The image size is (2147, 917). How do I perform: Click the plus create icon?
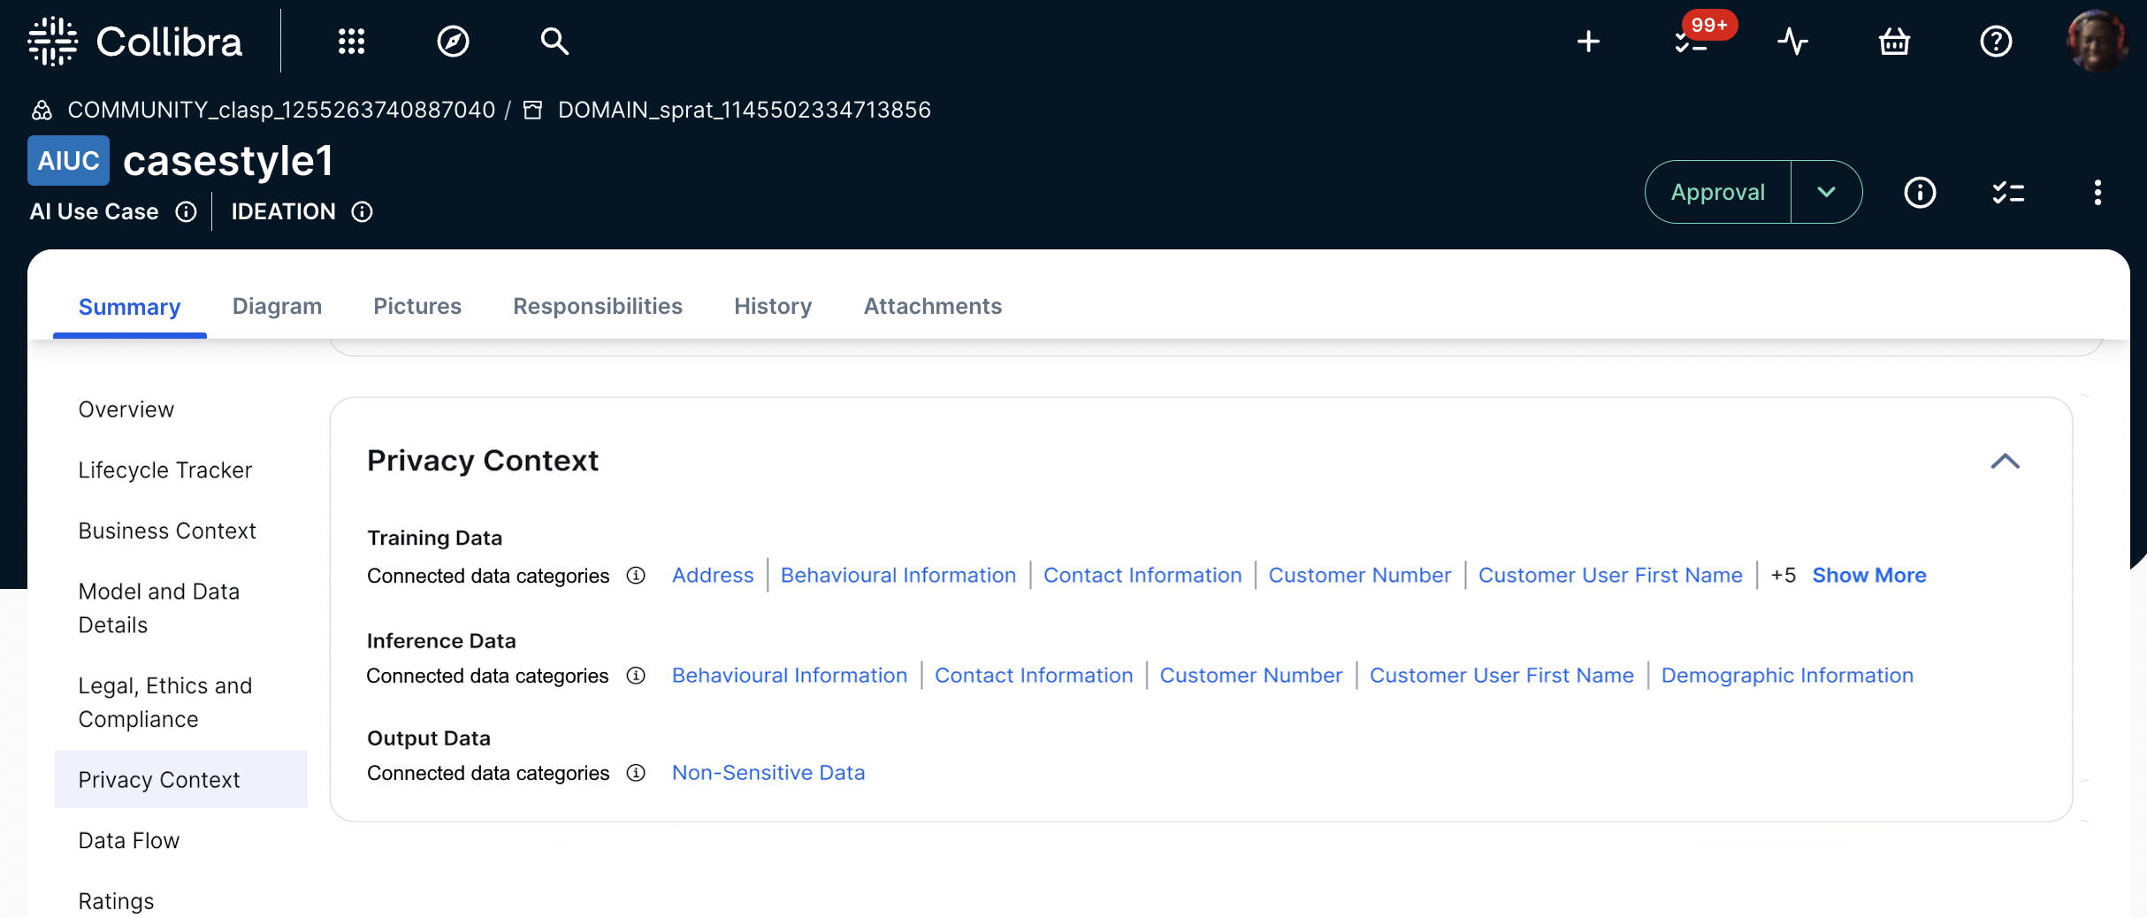point(1588,42)
